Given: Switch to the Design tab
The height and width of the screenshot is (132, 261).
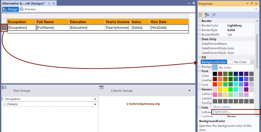Looking at the screenshot, I should 10,9.
